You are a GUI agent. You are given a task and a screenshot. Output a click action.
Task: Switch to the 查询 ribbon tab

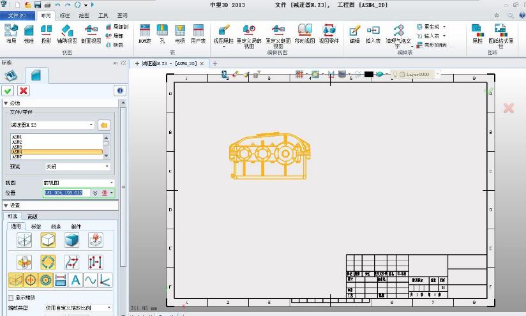coord(123,15)
